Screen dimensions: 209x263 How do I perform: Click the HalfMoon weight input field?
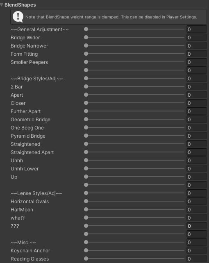[196, 209]
